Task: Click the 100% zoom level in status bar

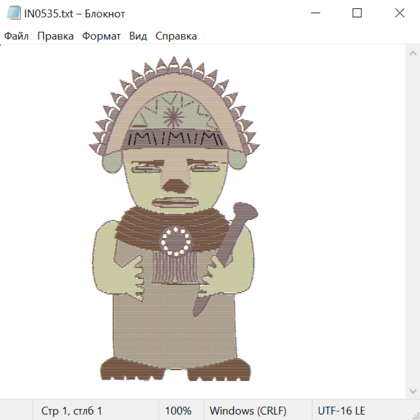Action: (x=178, y=411)
